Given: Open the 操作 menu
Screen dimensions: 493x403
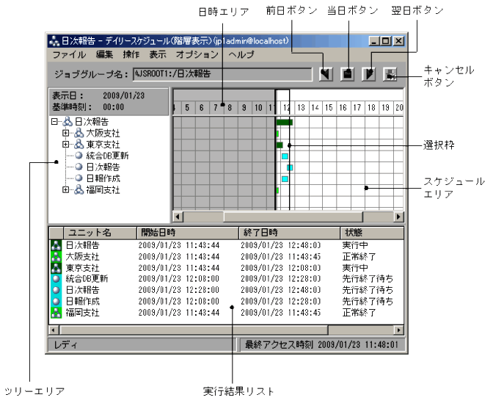Looking at the screenshot, I should (x=131, y=54).
